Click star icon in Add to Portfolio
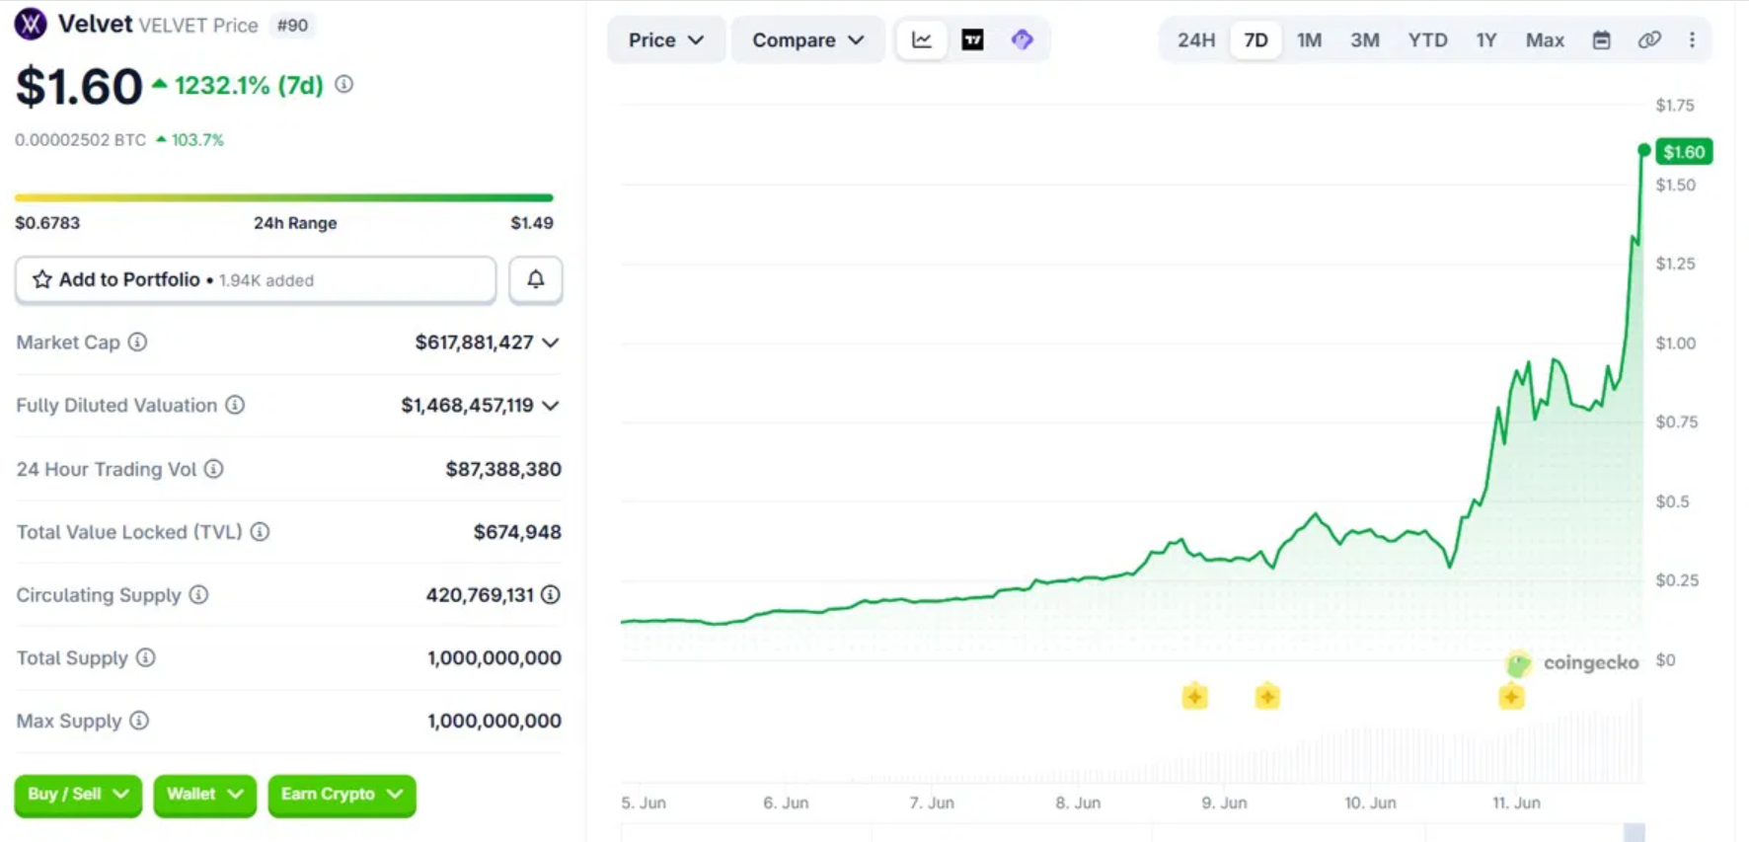1749x842 pixels. [41, 279]
